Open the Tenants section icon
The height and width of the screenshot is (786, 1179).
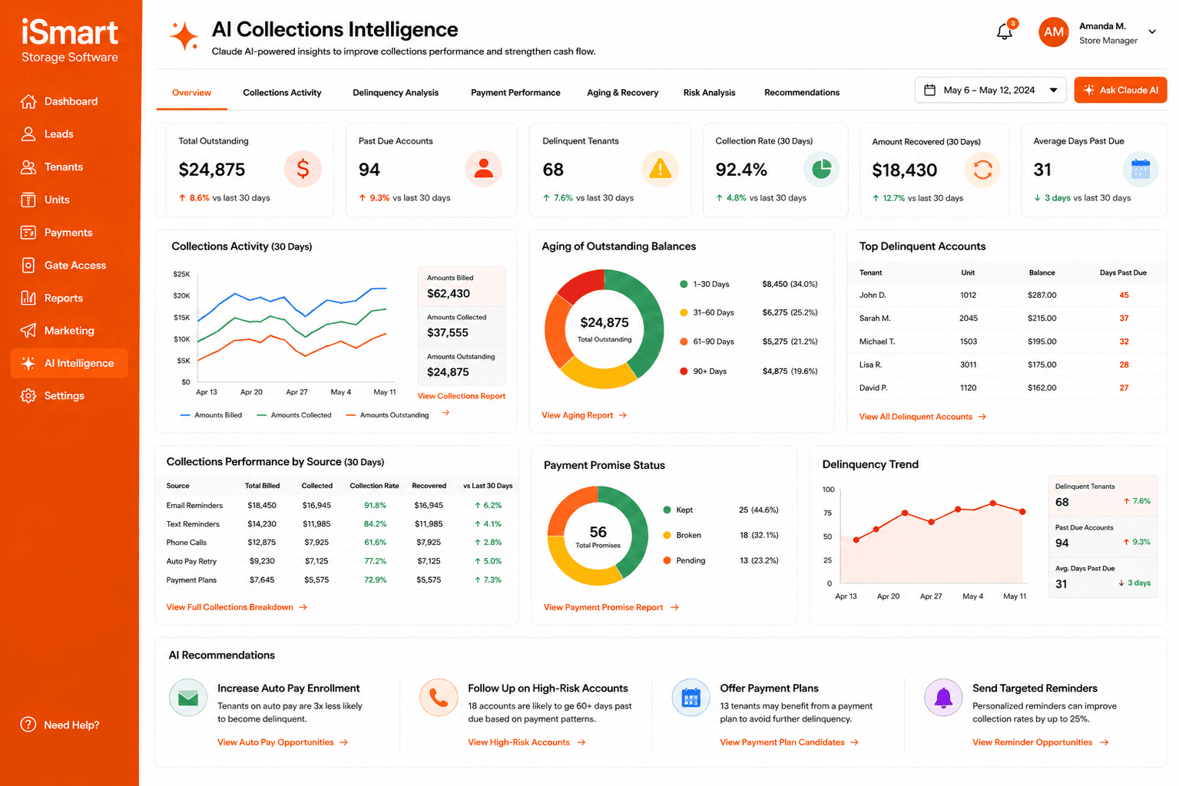tap(28, 167)
